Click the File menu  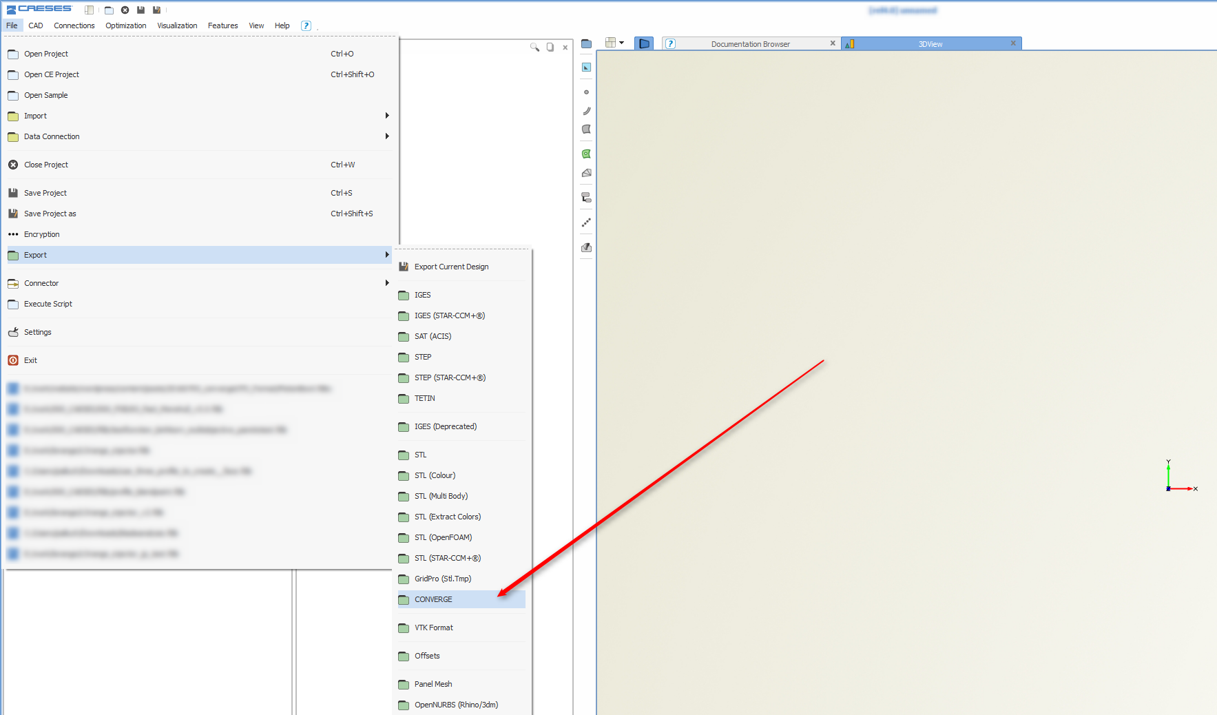(x=12, y=25)
